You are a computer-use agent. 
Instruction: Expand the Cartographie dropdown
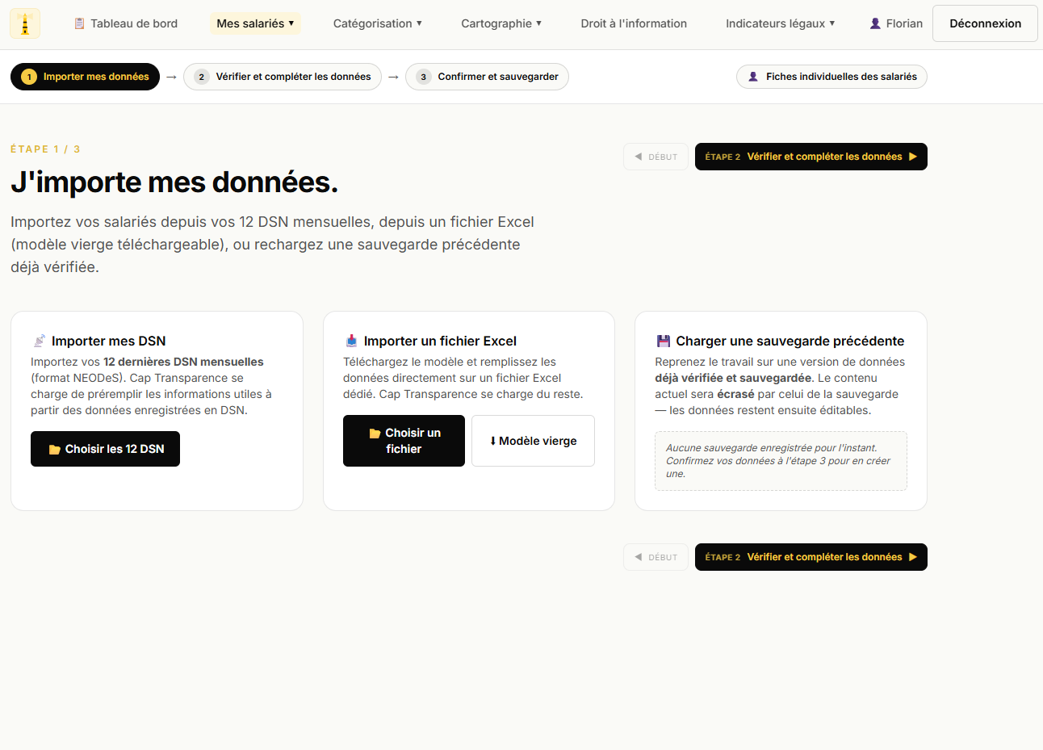click(x=501, y=23)
